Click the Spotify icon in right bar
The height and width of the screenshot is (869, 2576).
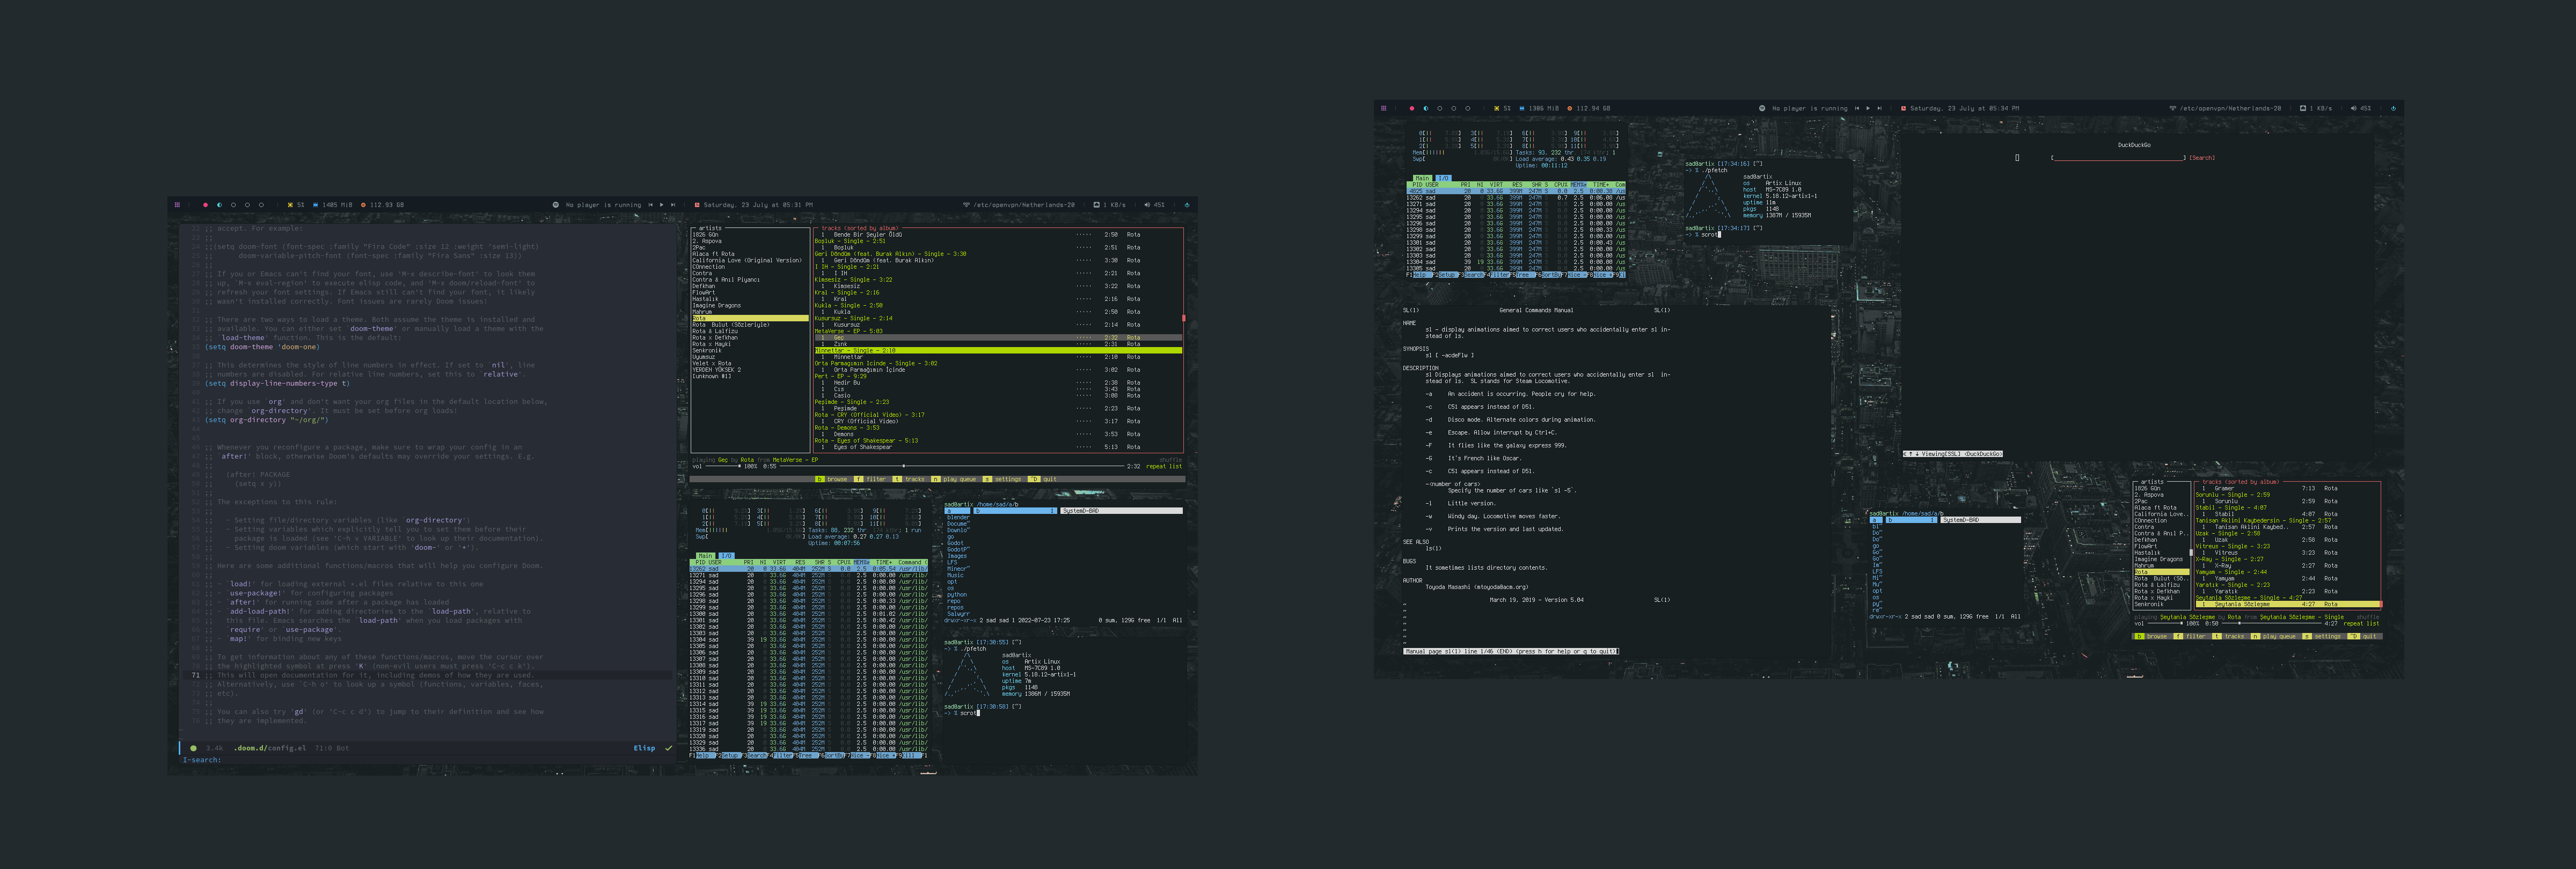click(x=1762, y=108)
